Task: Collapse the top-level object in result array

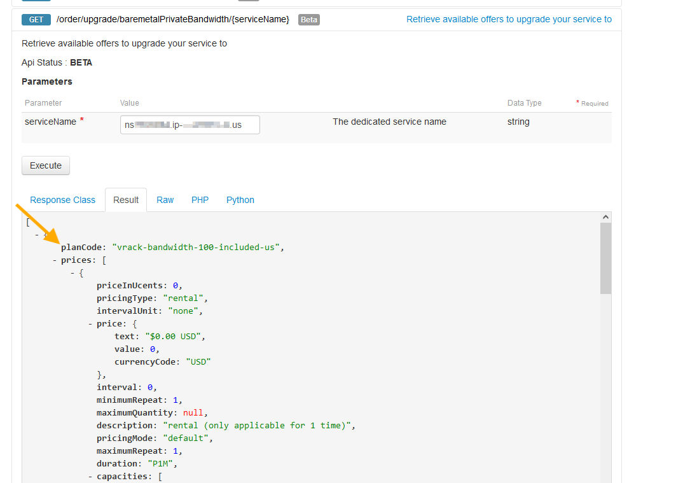Action: point(37,235)
